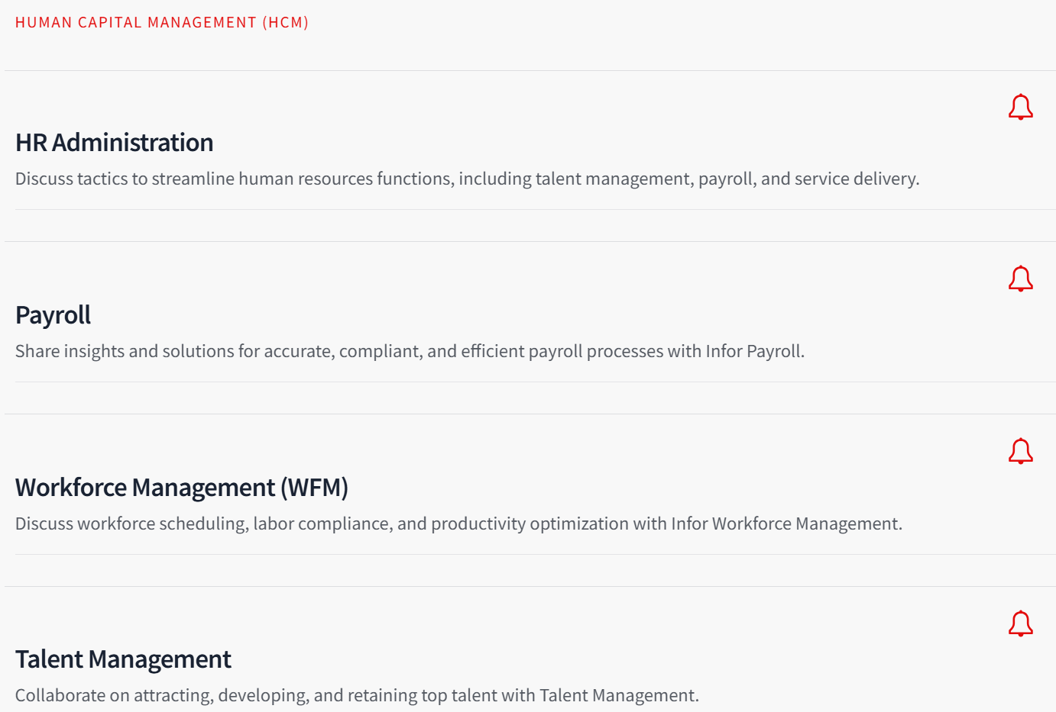Image resolution: width=1056 pixels, height=712 pixels.
Task: Open the Payroll forum
Action: [53, 315]
